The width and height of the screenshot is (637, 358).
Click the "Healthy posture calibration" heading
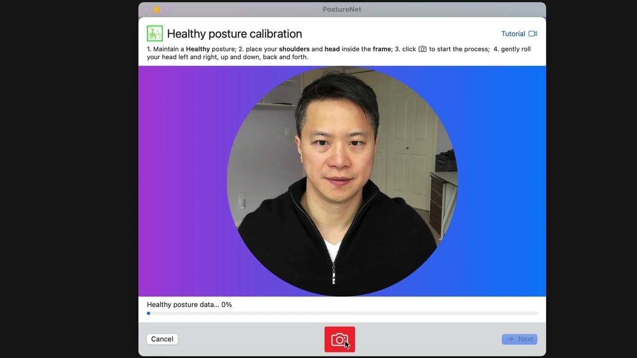(234, 34)
